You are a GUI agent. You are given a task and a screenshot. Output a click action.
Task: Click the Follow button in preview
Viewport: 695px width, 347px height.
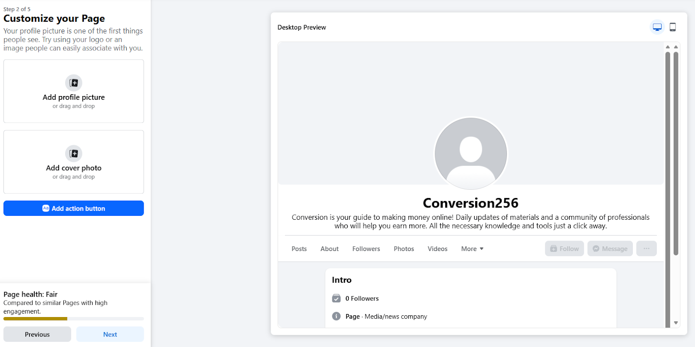[564, 248]
